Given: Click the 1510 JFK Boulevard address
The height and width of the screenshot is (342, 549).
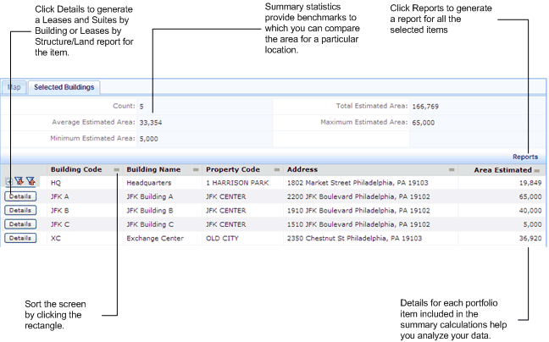Looking at the screenshot, I should [358, 224].
